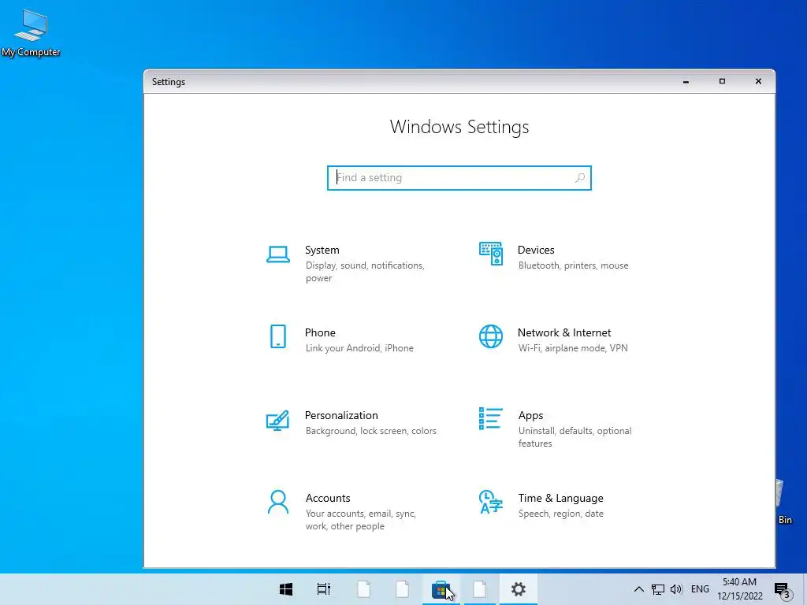Open the Phone heading link
Image resolution: width=807 pixels, height=605 pixels.
pyautogui.click(x=320, y=333)
